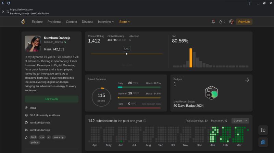Image resolution: width=274 pixels, height=153 pixels.
Task: Click the contest rating graph marker
Action: [126, 54]
